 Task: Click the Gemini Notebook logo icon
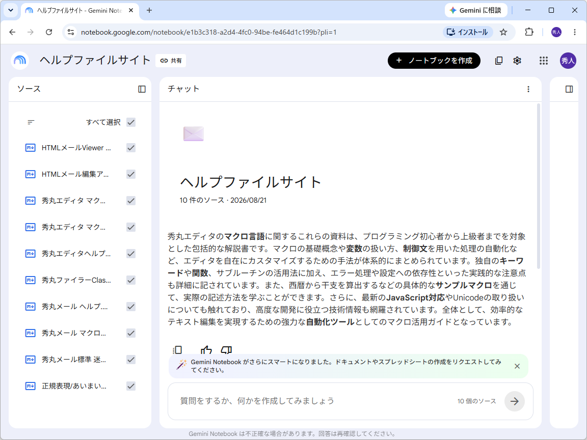tap(20, 61)
